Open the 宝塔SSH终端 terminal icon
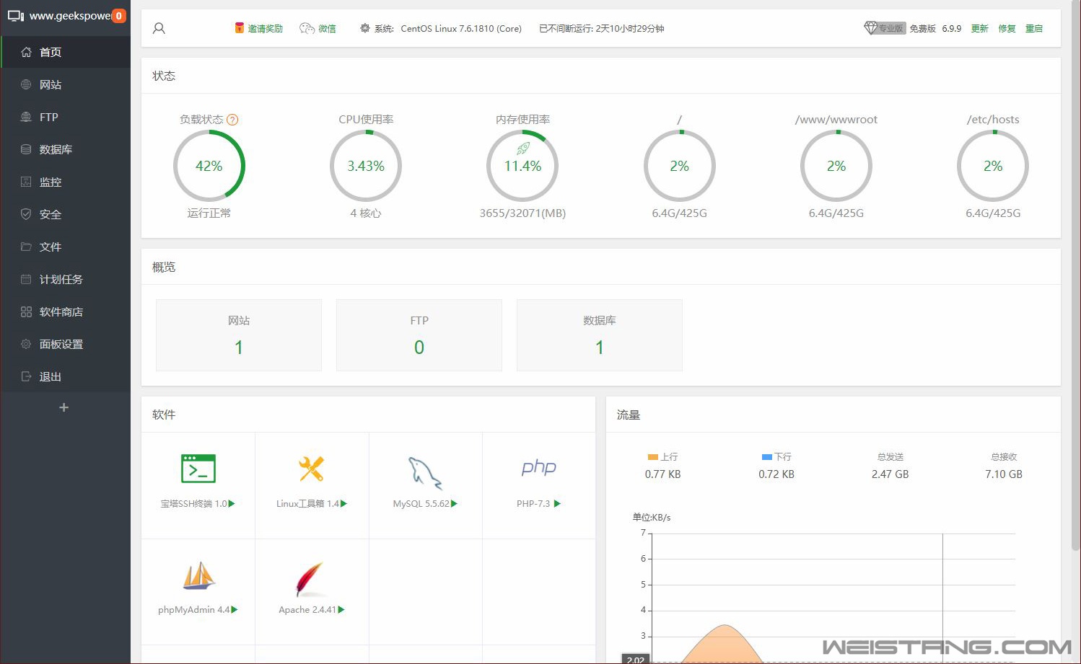1081x664 pixels. (198, 469)
